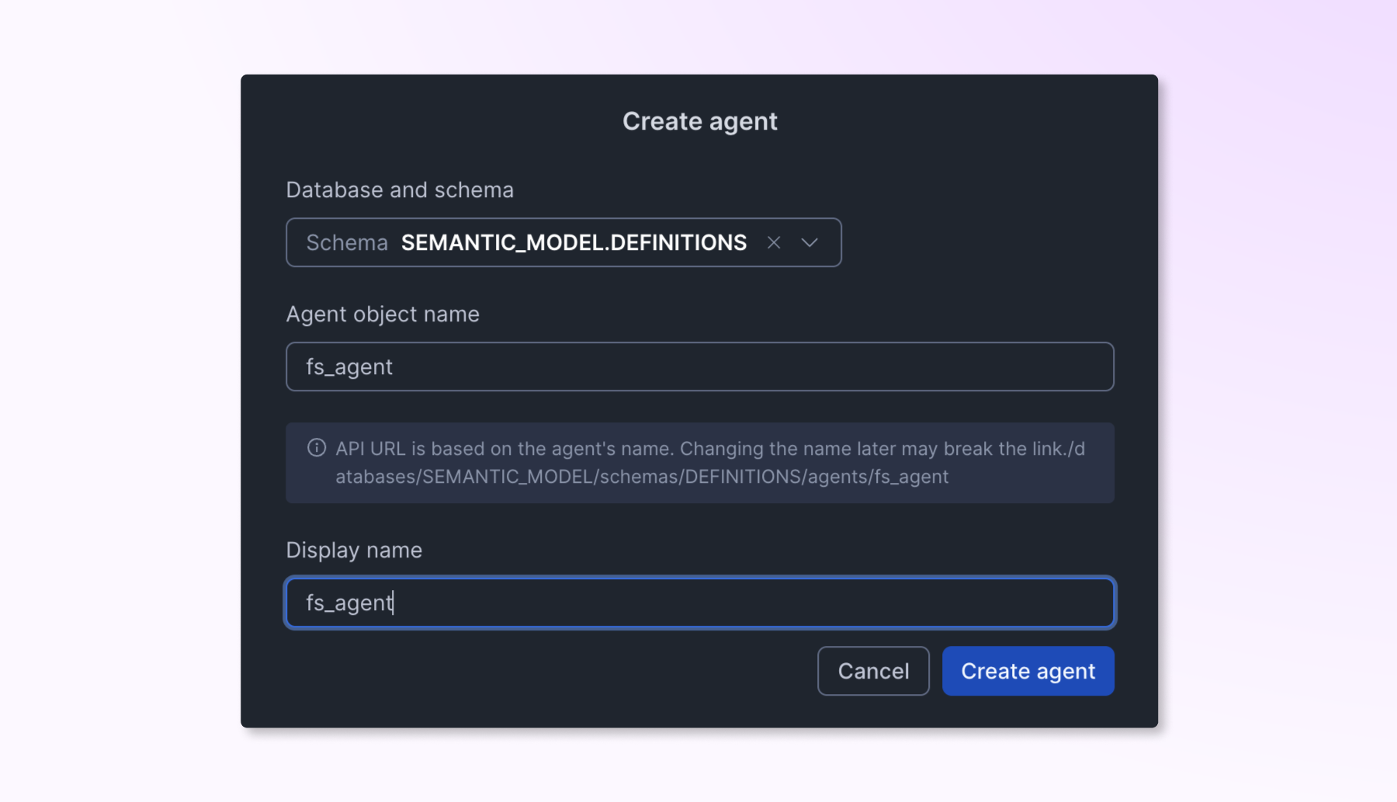The height and width of the screenshot is (802, 1397).
Task: Focus the Display name input box
Action: coord(698,602)
